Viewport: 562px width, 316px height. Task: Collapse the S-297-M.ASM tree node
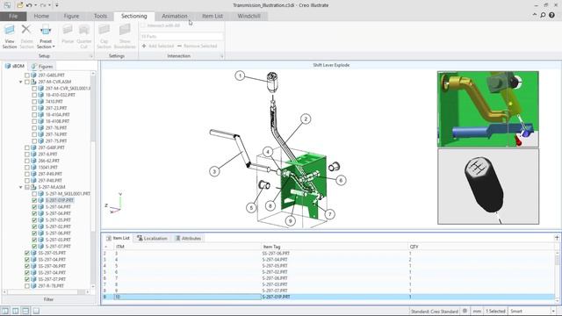tap(21, 187)
